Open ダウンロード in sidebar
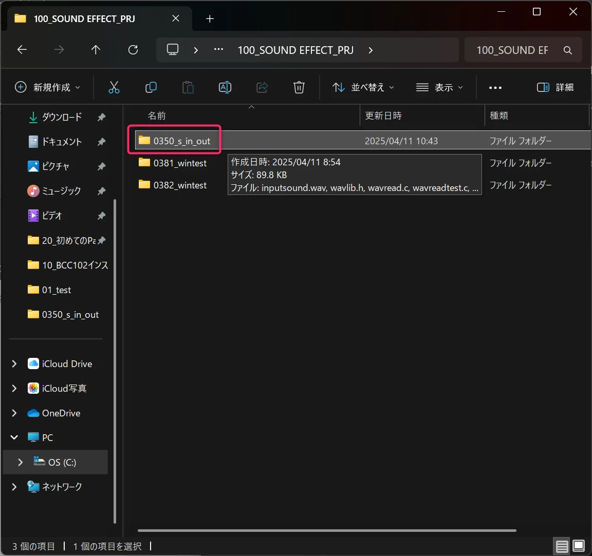The height and width of the screenshot is (556, 592). [55, 118]
